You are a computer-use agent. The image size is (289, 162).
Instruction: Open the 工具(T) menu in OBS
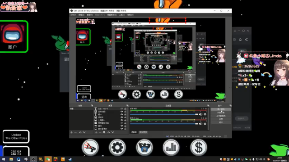(122, 15)
